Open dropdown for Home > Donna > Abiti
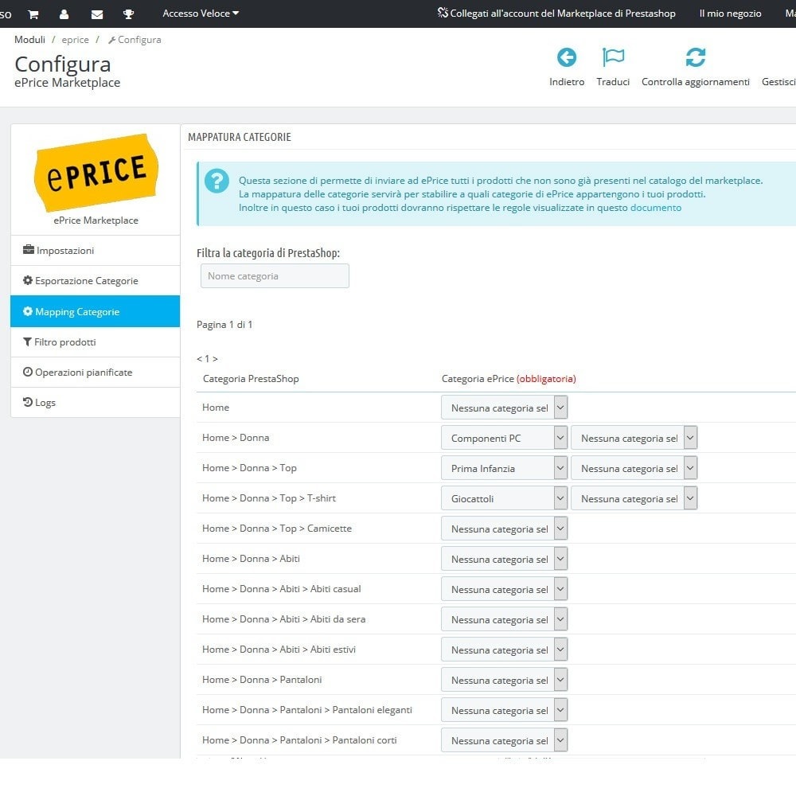 click(x=504, y=559)
